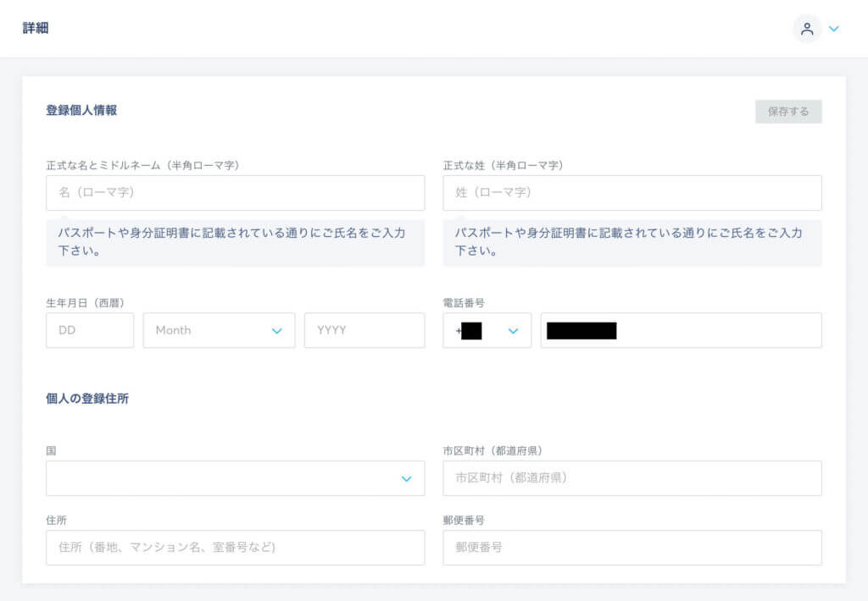Click the arrow icon in 国 selector
868x601 pixels.
tap(407, 479)
